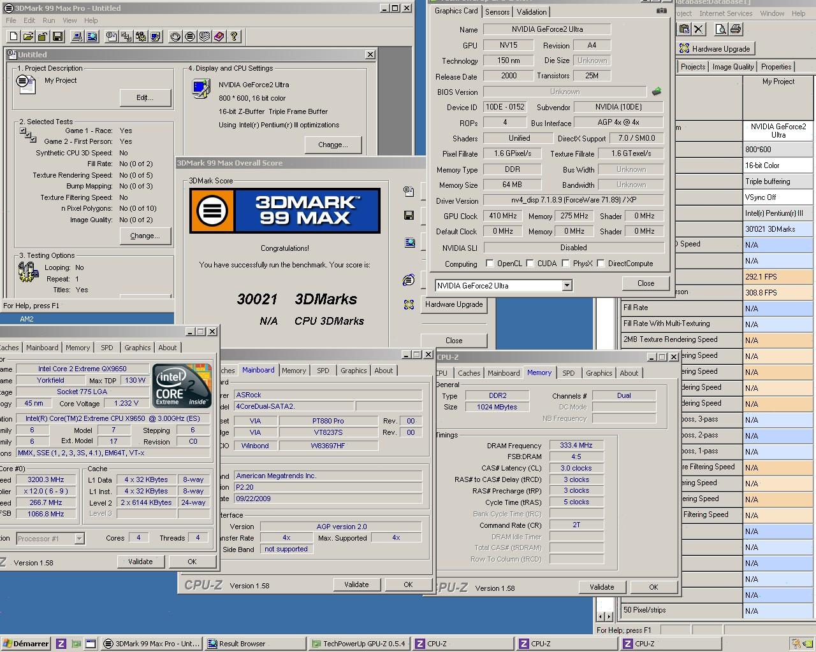Switch to Result Browser taskbar item

point(255,644)
